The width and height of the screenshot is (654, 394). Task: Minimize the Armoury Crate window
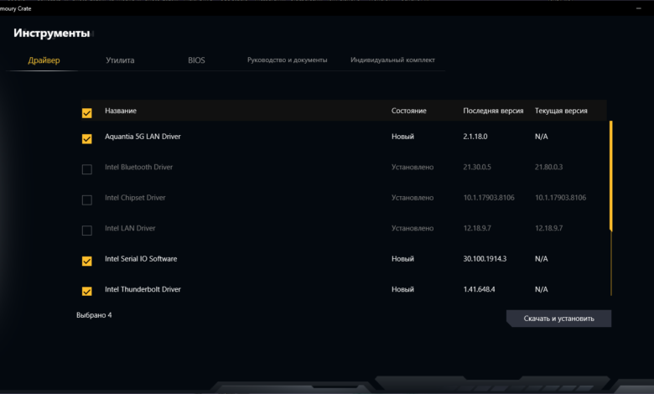[x=639, y=8]
